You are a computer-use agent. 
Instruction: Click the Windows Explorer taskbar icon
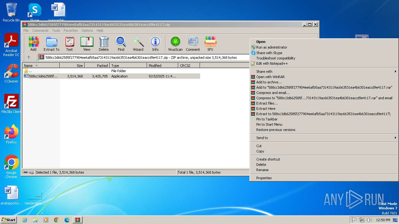coord(35,220)
